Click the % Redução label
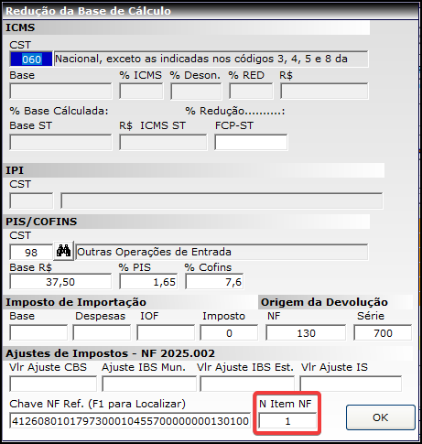422x444 pixels. [235, 111]
